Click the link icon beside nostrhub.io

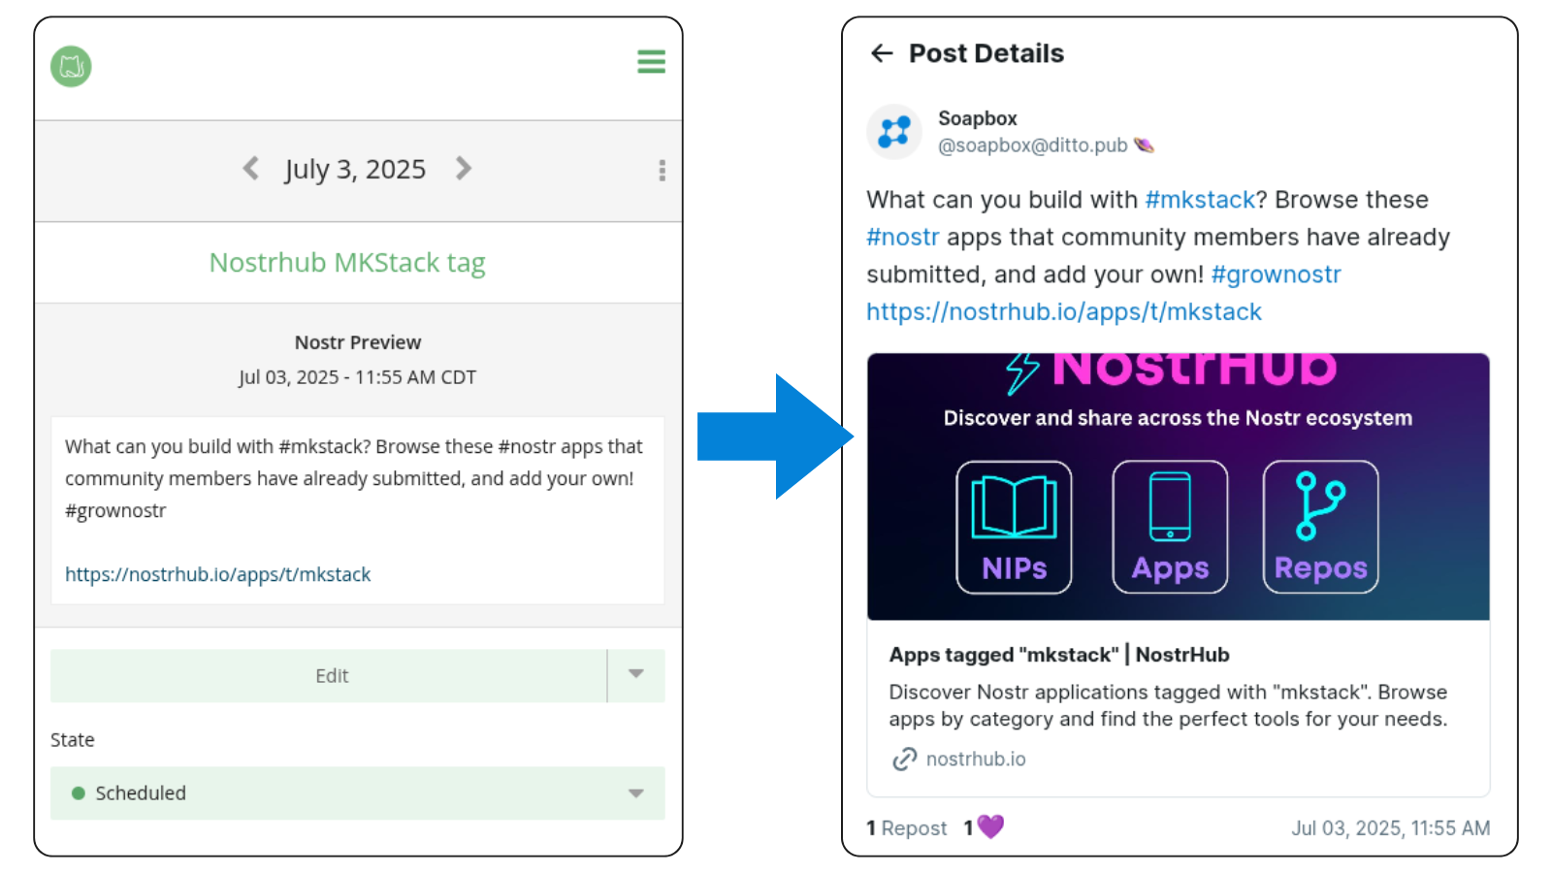click(x=904, y=759)
